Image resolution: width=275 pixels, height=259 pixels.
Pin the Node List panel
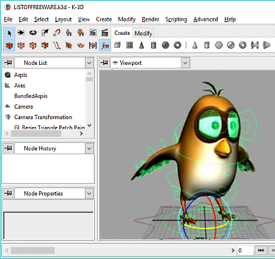click(9, 62)
